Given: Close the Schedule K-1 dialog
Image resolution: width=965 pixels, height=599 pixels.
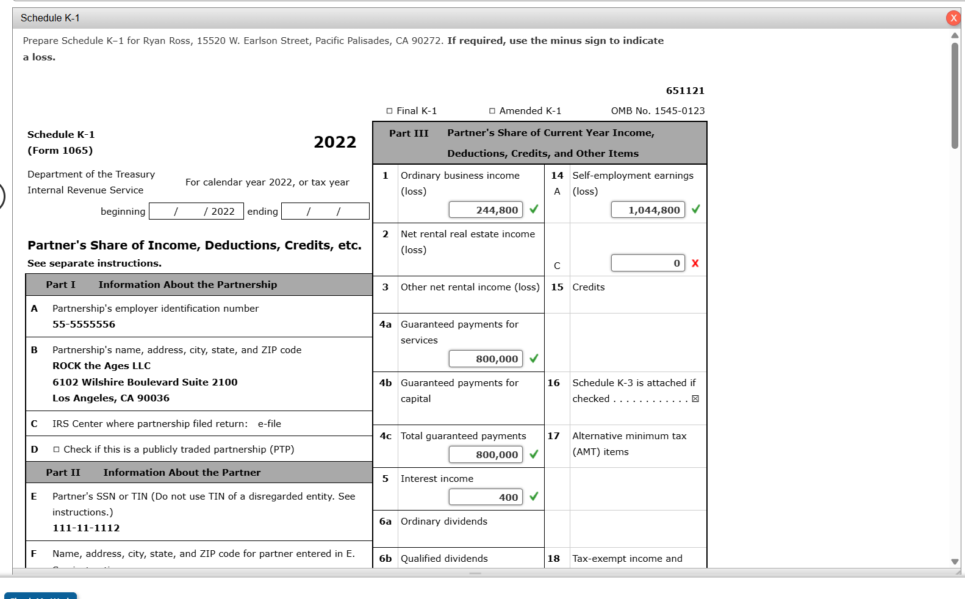Looking at the screenshot, I should tap(953, 18).
